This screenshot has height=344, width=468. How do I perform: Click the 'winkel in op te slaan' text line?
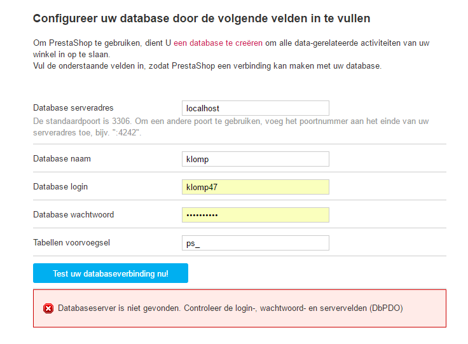(x=72, y=54)
